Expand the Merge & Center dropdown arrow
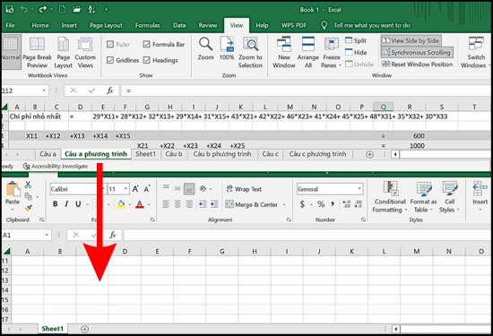 click(x=284, y=204)
